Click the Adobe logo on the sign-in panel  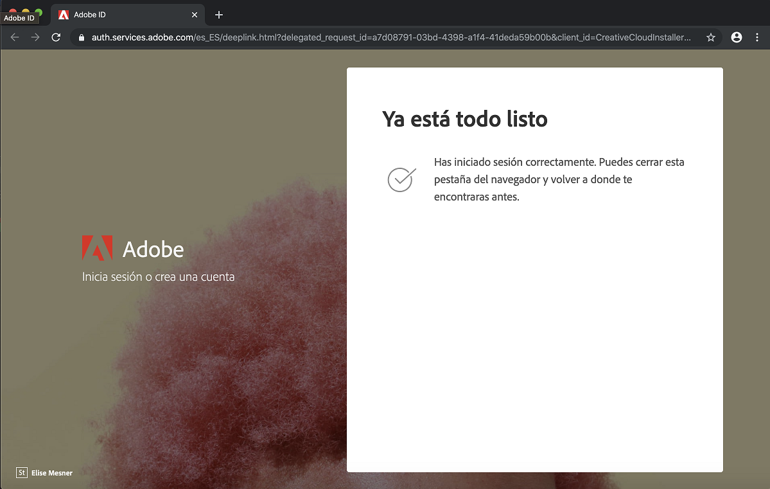click(x=97, y=247)
